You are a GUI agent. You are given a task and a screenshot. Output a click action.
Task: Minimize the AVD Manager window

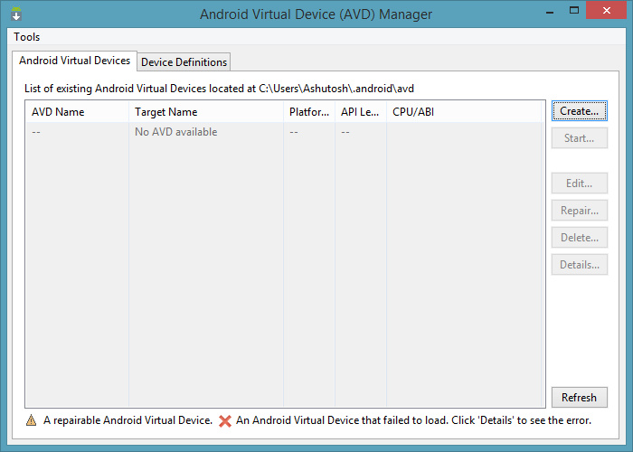(550, 12)
